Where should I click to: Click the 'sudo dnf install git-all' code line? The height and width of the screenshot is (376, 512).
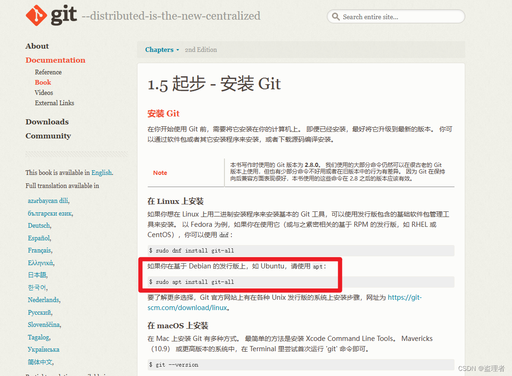pos(301,251)
